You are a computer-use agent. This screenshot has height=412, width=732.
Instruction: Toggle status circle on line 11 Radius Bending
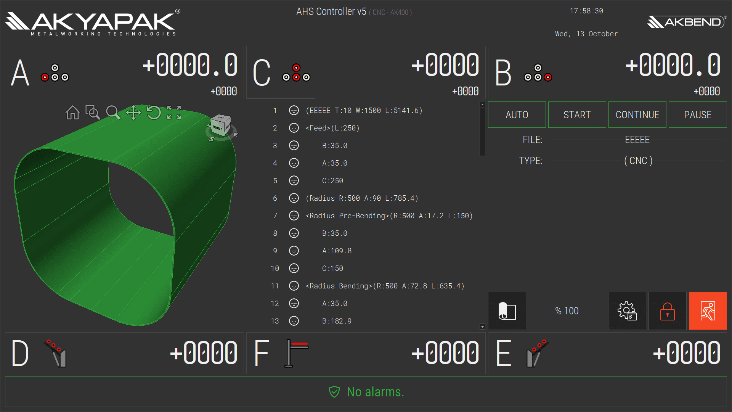[294, 286]
